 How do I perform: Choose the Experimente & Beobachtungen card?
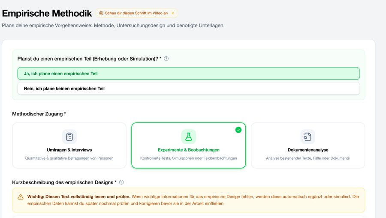coord(189,145)
